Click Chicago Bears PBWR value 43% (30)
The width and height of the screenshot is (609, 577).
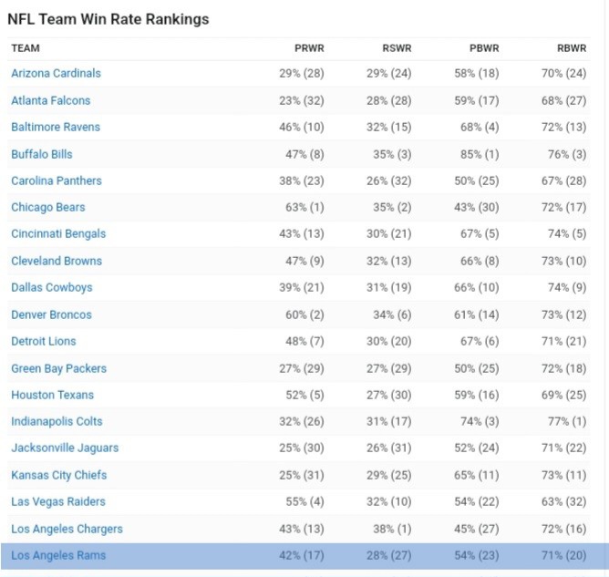477,207
